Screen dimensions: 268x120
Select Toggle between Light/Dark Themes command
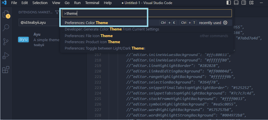147,48
